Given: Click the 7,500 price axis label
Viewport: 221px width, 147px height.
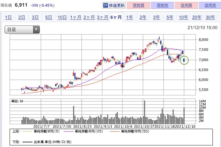Looking at the screenshot, I should pyautogui.click(x=203, y=50).
